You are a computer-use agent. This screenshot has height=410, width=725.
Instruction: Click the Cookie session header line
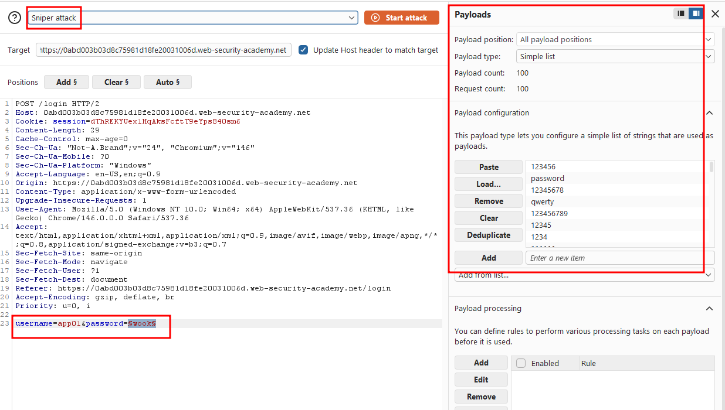coord(128,121)
